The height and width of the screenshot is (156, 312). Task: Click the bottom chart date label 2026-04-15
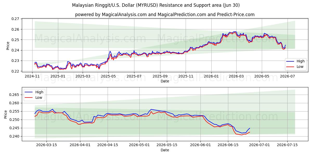pos(108,145)
